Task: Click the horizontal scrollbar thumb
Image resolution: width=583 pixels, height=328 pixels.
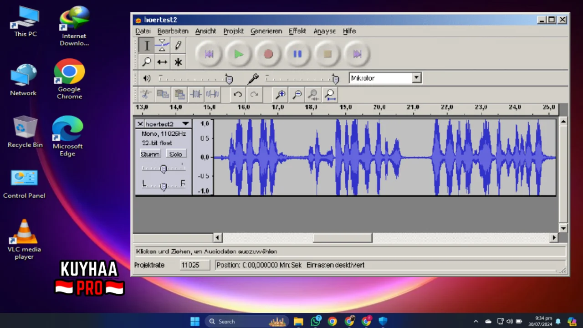Action: (343, 238)
